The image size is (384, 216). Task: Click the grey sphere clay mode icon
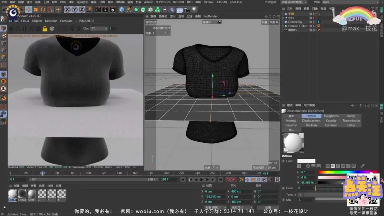coord(52,29)
